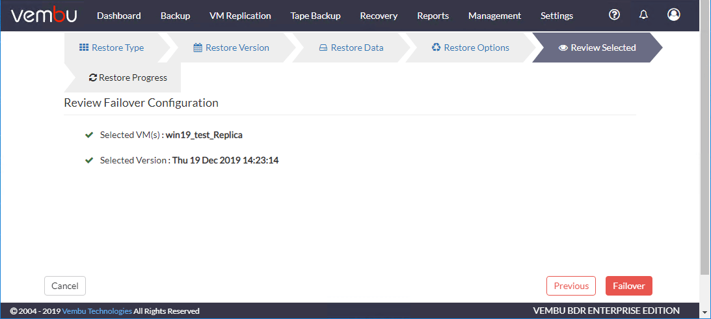Go to the Restore Options step
Screen dimensions: 711x319
click(x=471, y=48)
